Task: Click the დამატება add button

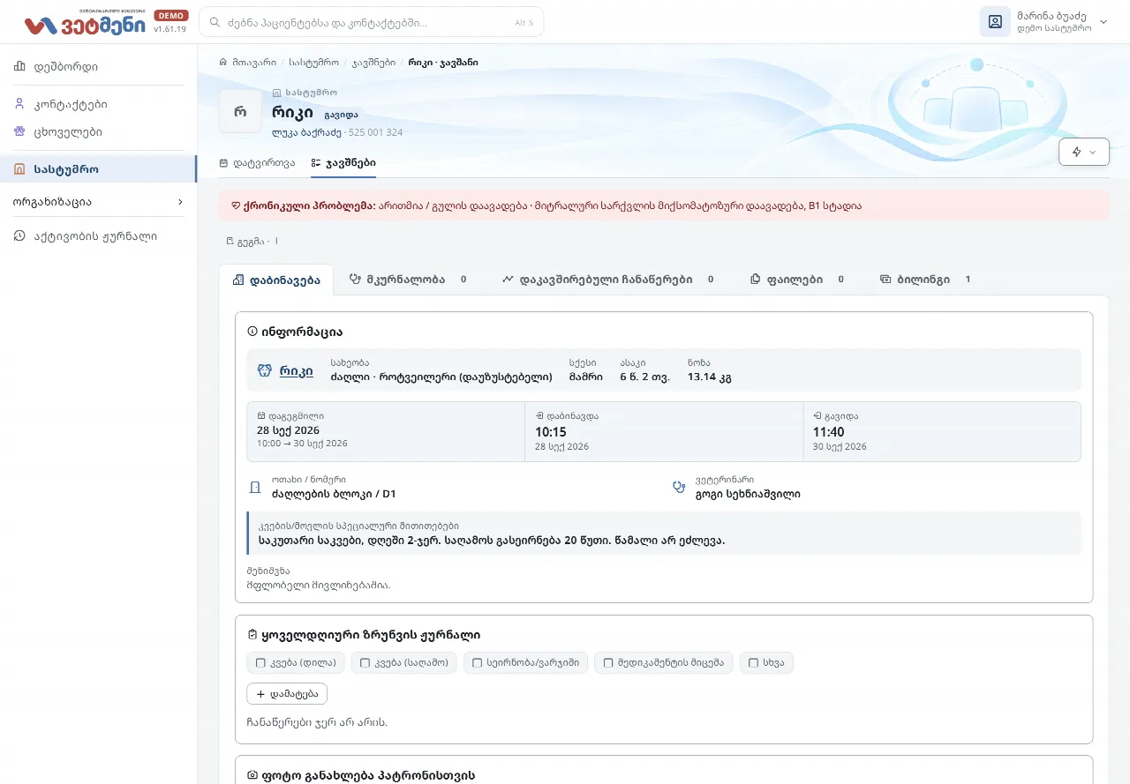Action: (287, 694)
